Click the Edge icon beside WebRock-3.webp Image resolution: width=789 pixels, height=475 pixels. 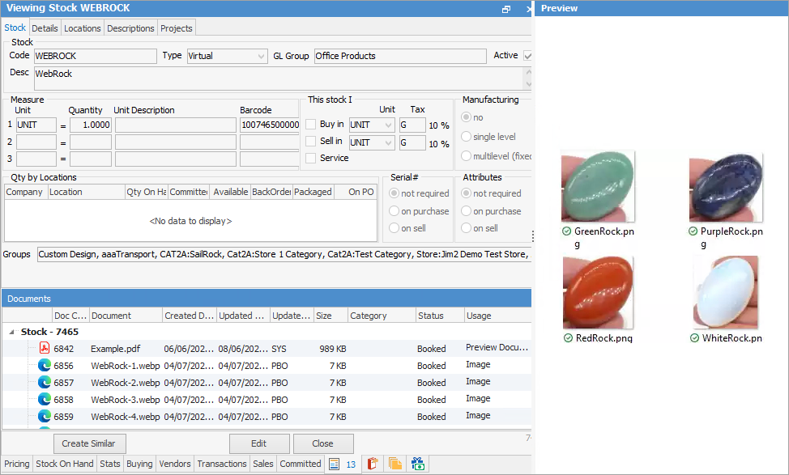(45, 400)
